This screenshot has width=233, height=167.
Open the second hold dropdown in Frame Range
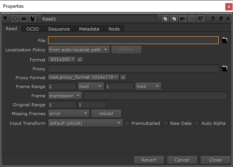point(148,86)
